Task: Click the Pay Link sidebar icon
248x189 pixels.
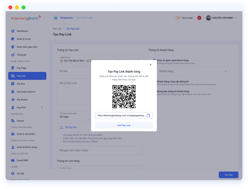Action: pyautogui.click(x=13, y=76)
